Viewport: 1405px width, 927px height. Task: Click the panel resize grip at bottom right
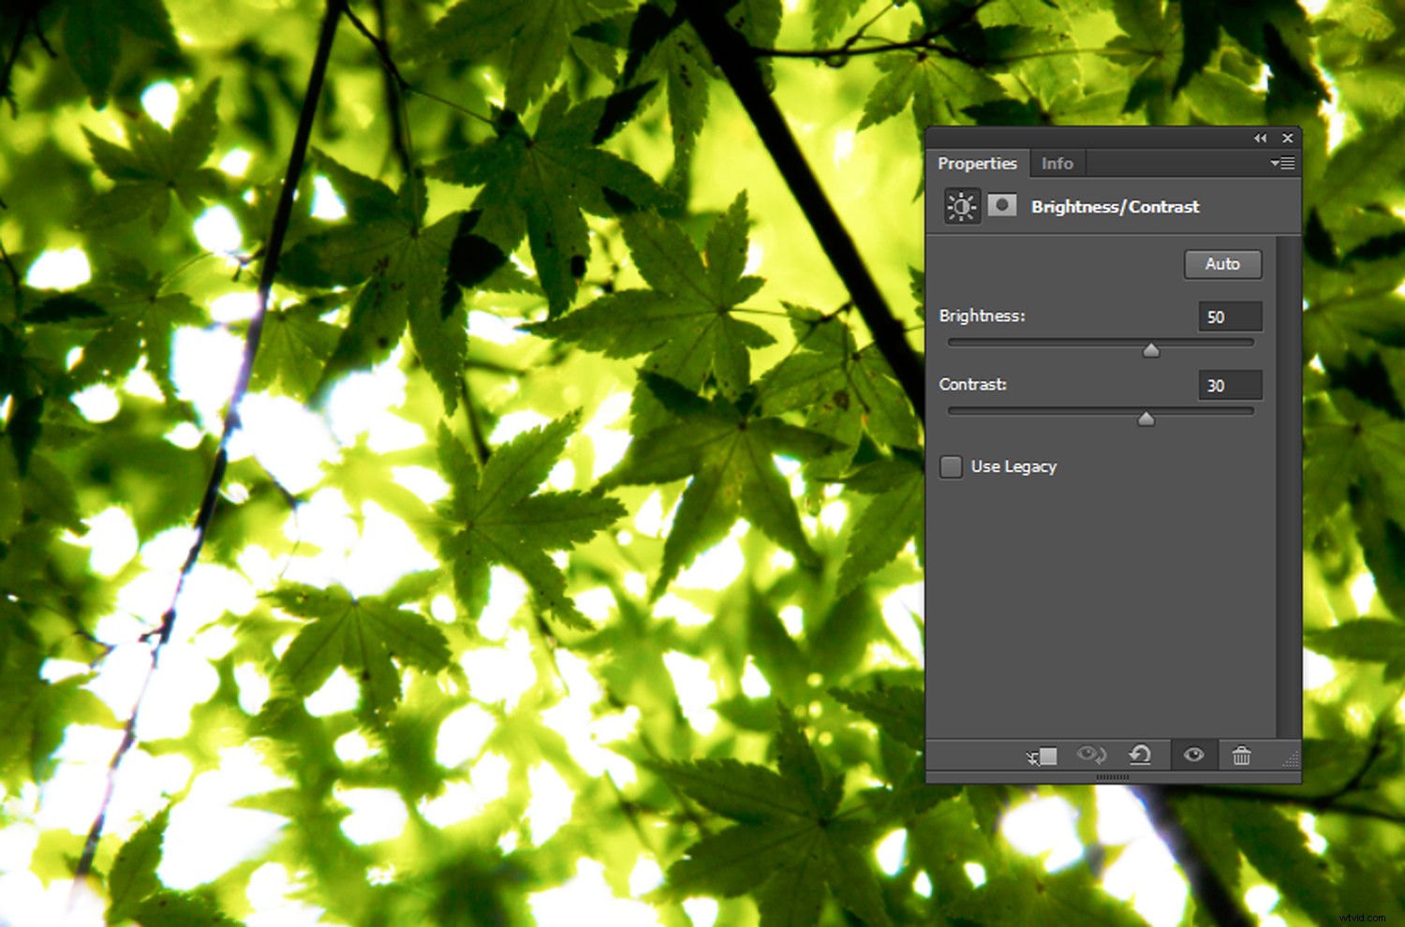coord(1293,758)
